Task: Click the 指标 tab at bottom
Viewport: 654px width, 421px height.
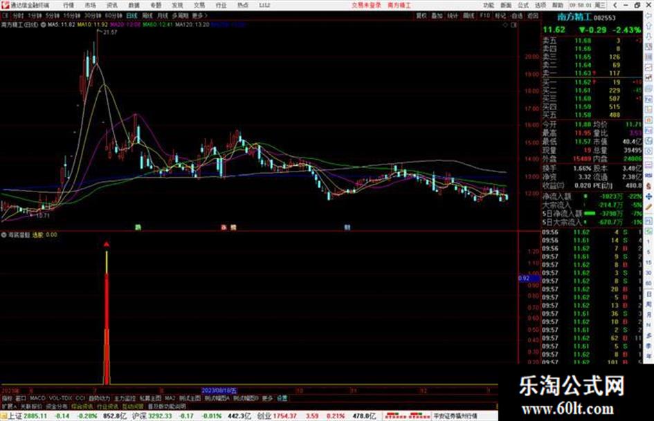Action: click(x=7, y=398)
